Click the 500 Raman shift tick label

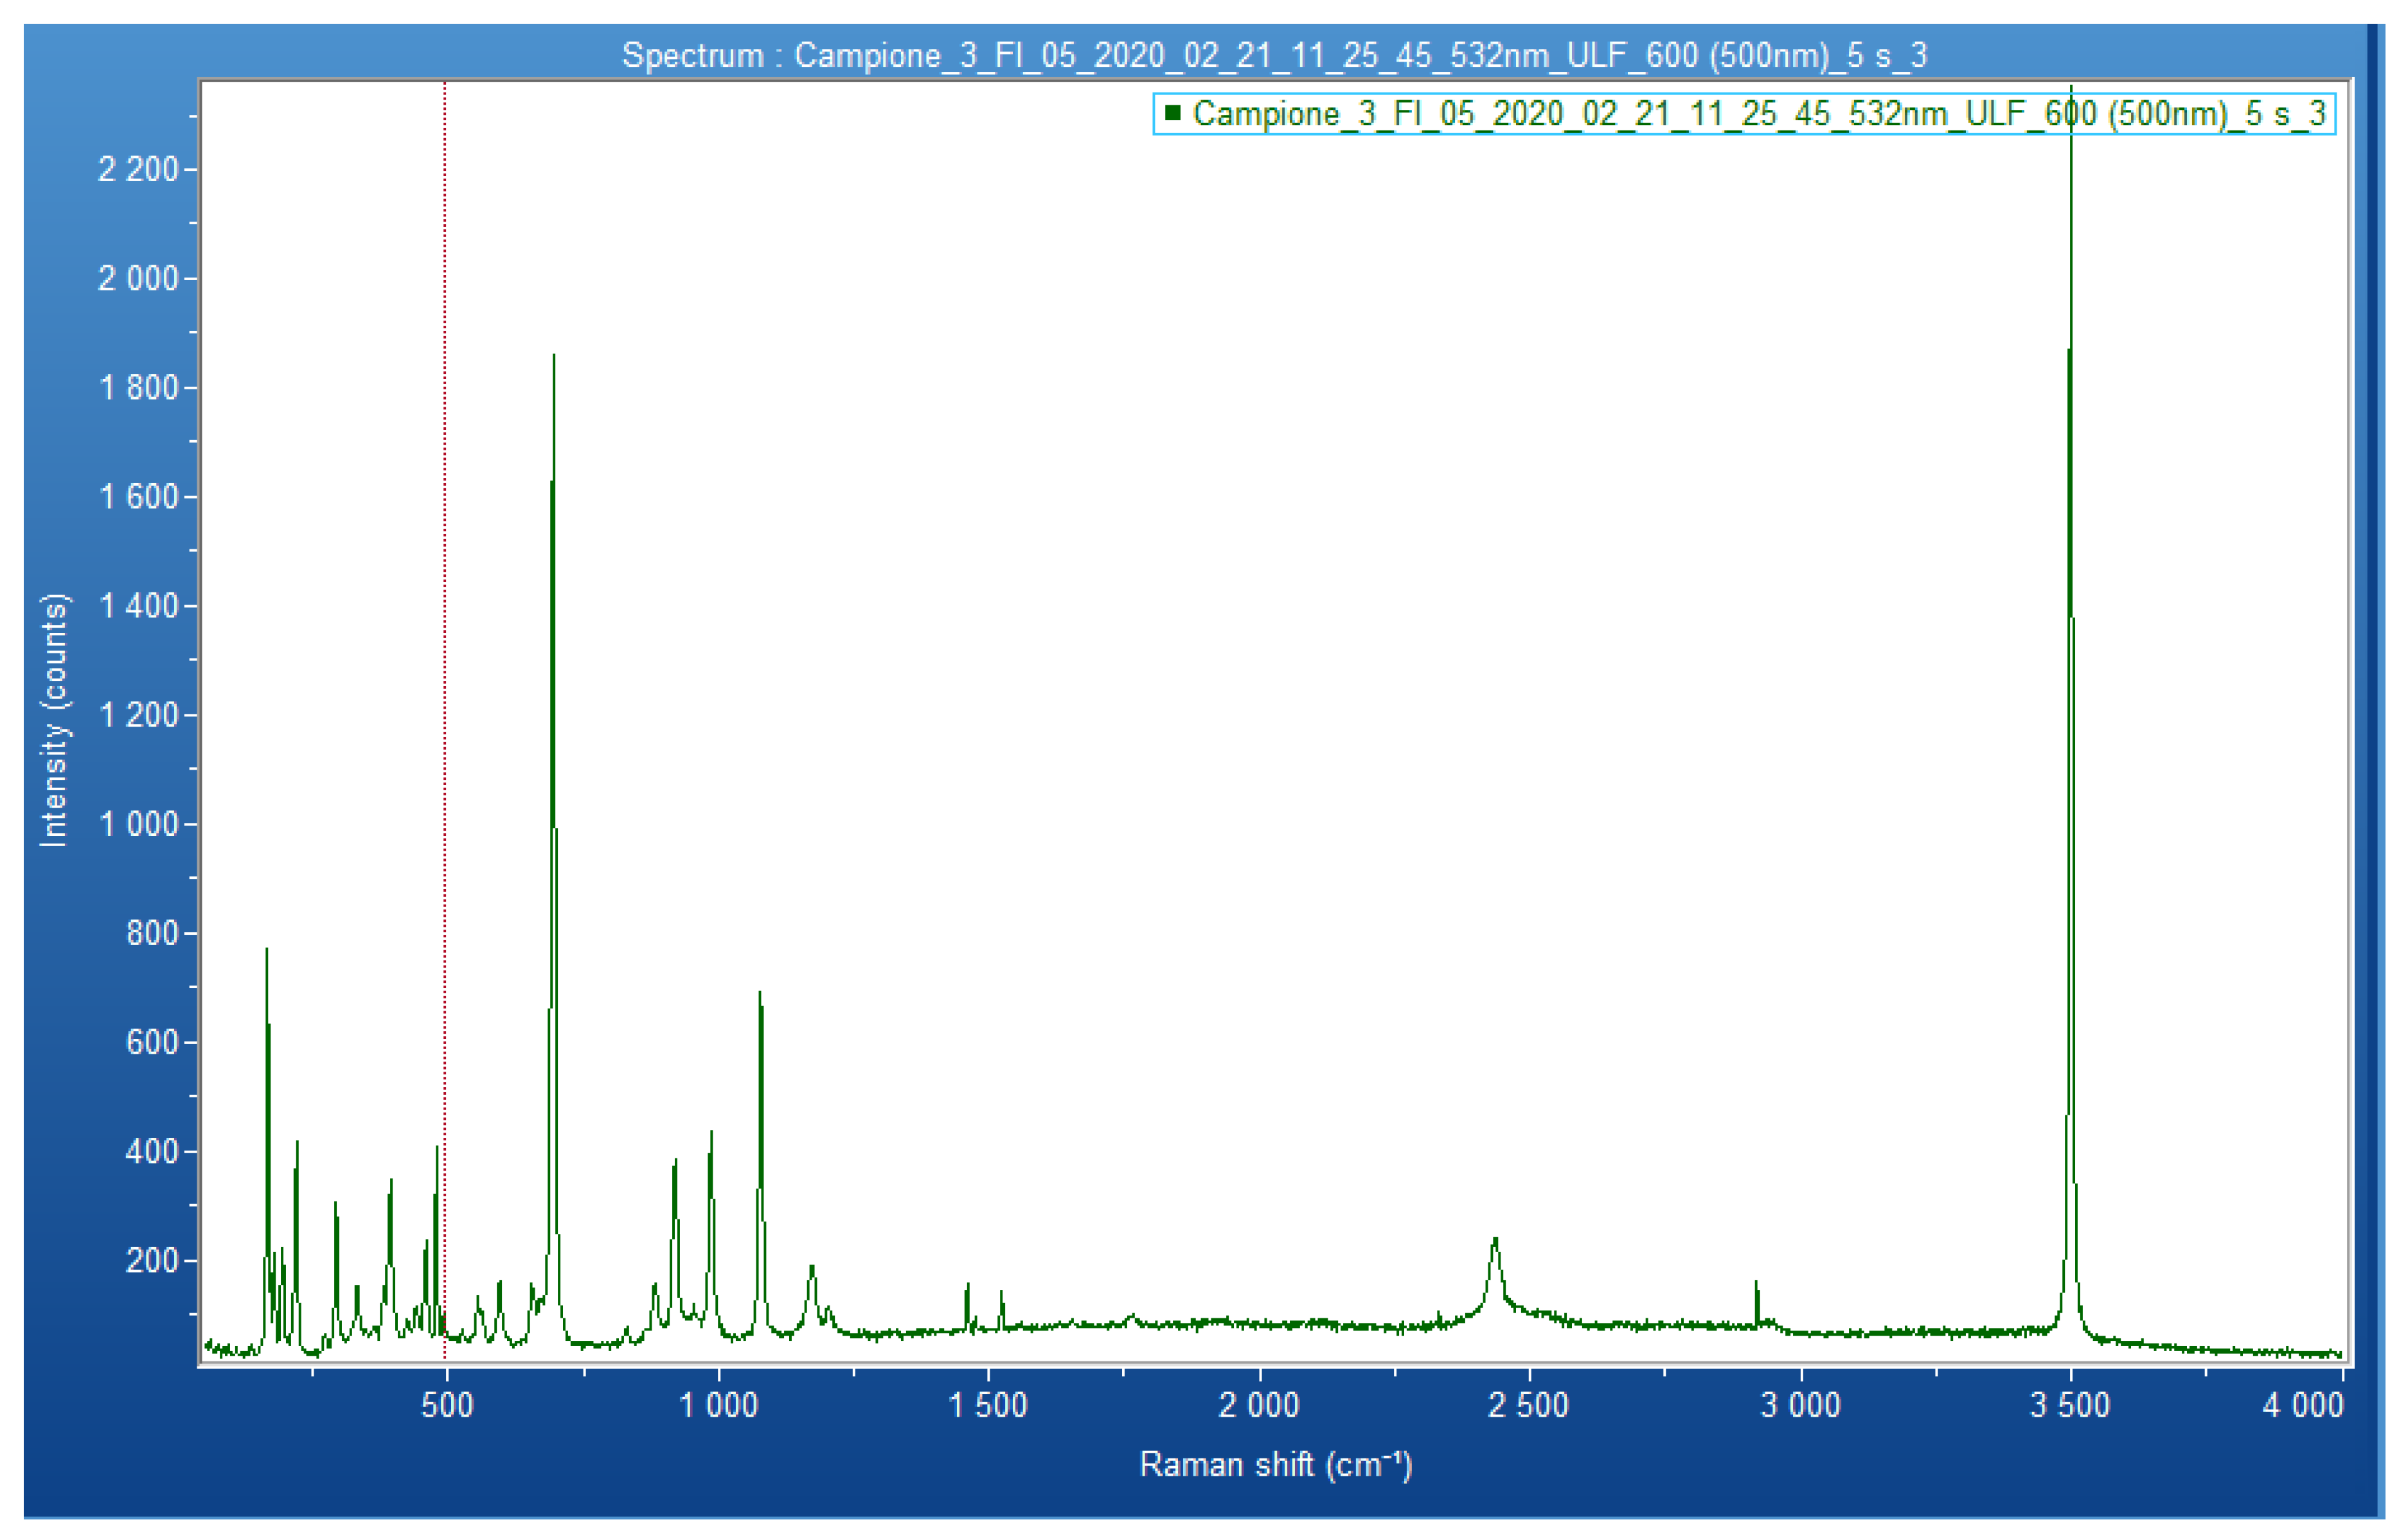coord(446,1405)
